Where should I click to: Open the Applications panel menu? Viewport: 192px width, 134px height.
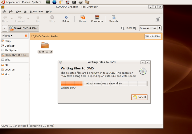(x=11, y=2)
